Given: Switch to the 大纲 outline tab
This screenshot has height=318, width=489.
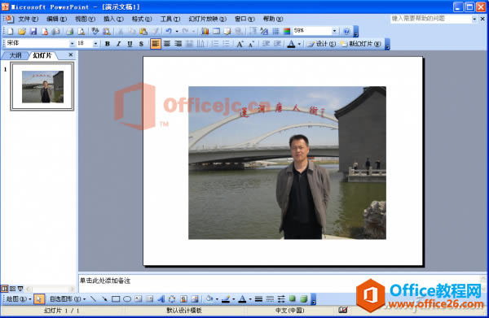Looking at the screenshot, I should 15,55.
